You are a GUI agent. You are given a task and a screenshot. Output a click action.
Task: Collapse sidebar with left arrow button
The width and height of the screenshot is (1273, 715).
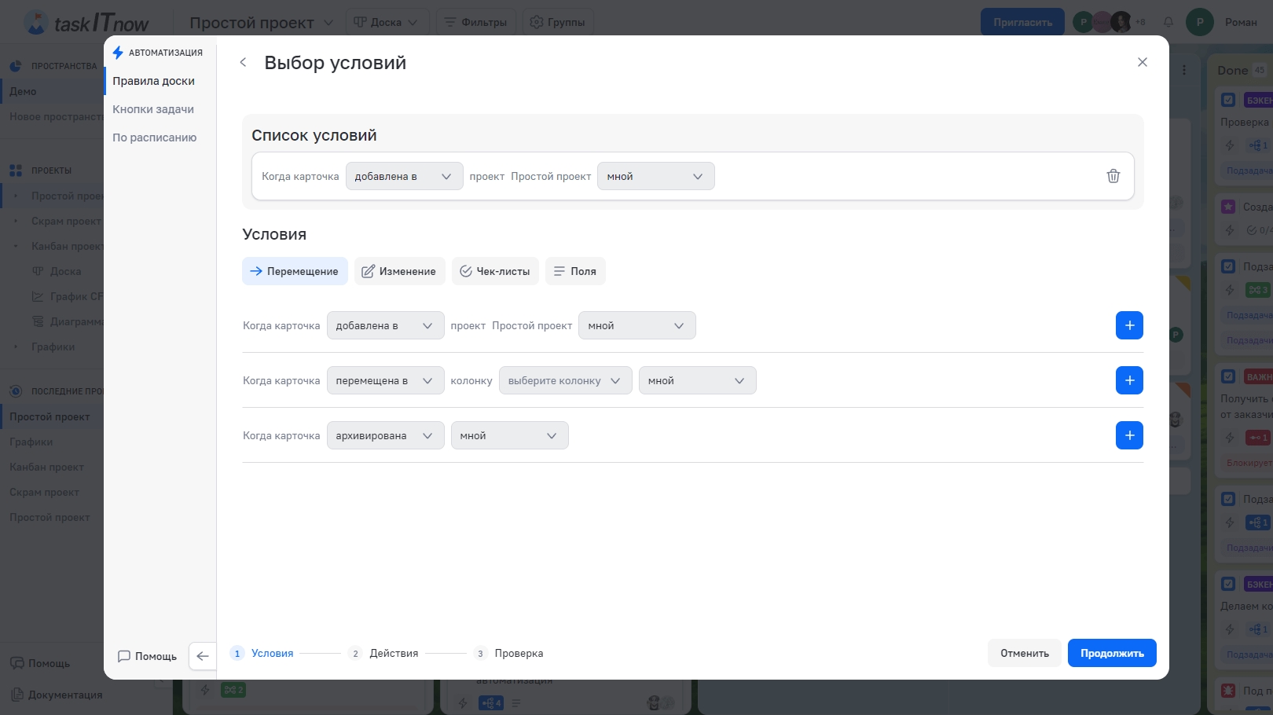[203, 656]
